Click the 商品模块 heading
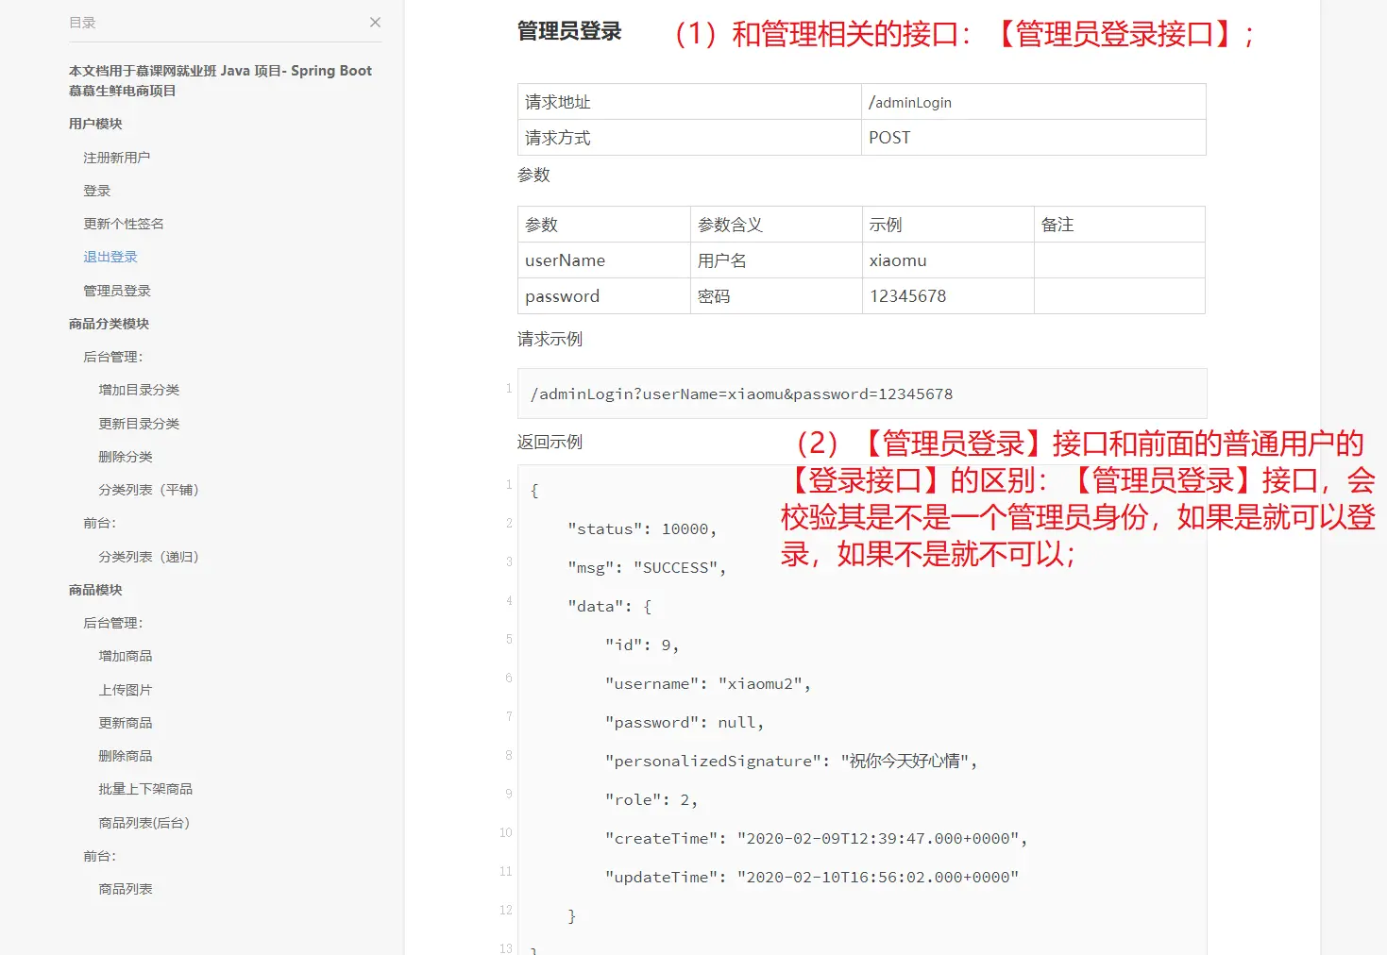The image size is (1387, 955). tap(95, 590)
